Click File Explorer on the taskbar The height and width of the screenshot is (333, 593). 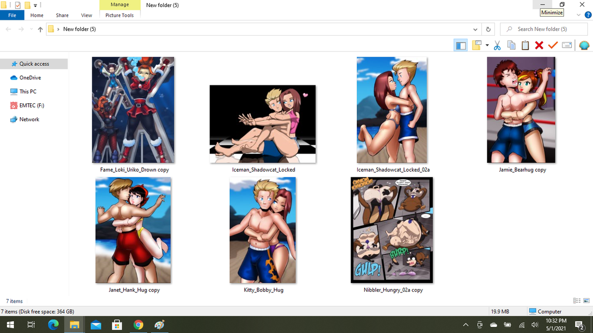(75, 325)
